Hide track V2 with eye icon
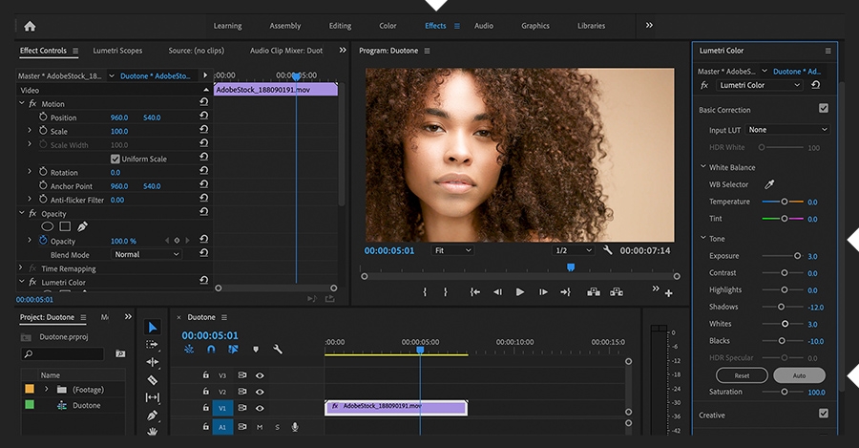The width and height of the screenshot is (859, 448). point(260,392)
